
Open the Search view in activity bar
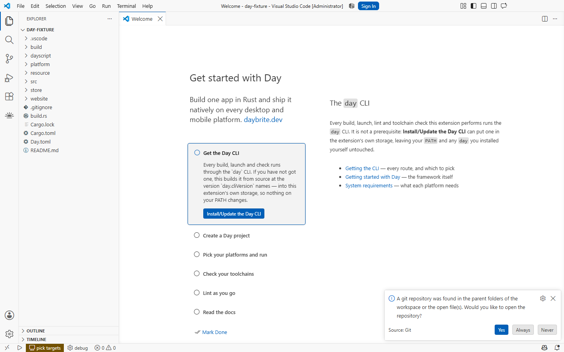click(9, 40)
